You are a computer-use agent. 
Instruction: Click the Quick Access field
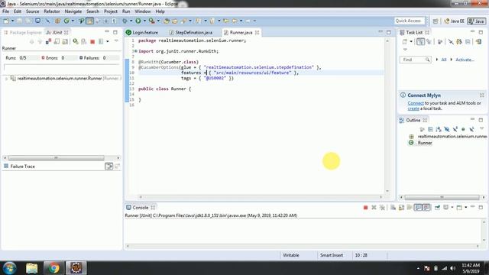(409, 21)
